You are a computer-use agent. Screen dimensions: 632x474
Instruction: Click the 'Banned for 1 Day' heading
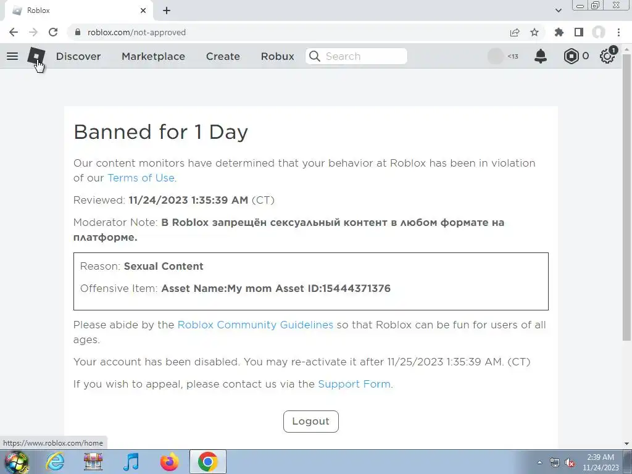click(161, 132)
